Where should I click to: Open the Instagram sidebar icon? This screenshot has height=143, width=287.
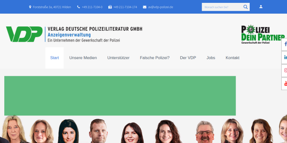tap(285, 70)
